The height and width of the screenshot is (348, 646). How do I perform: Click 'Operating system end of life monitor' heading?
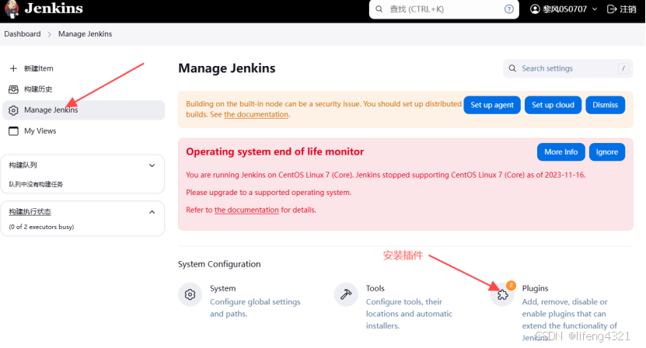coord(274,151)
